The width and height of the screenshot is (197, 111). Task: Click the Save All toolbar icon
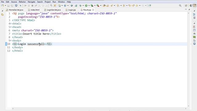(12, 6)
